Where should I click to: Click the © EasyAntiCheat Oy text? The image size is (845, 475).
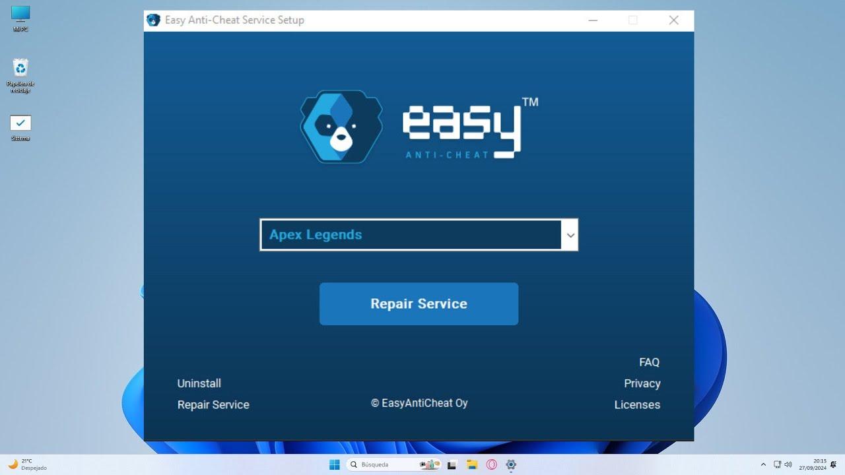[x=419, y=403]
